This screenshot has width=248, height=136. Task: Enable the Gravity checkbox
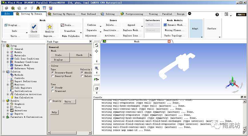click(x=50, y=101)
